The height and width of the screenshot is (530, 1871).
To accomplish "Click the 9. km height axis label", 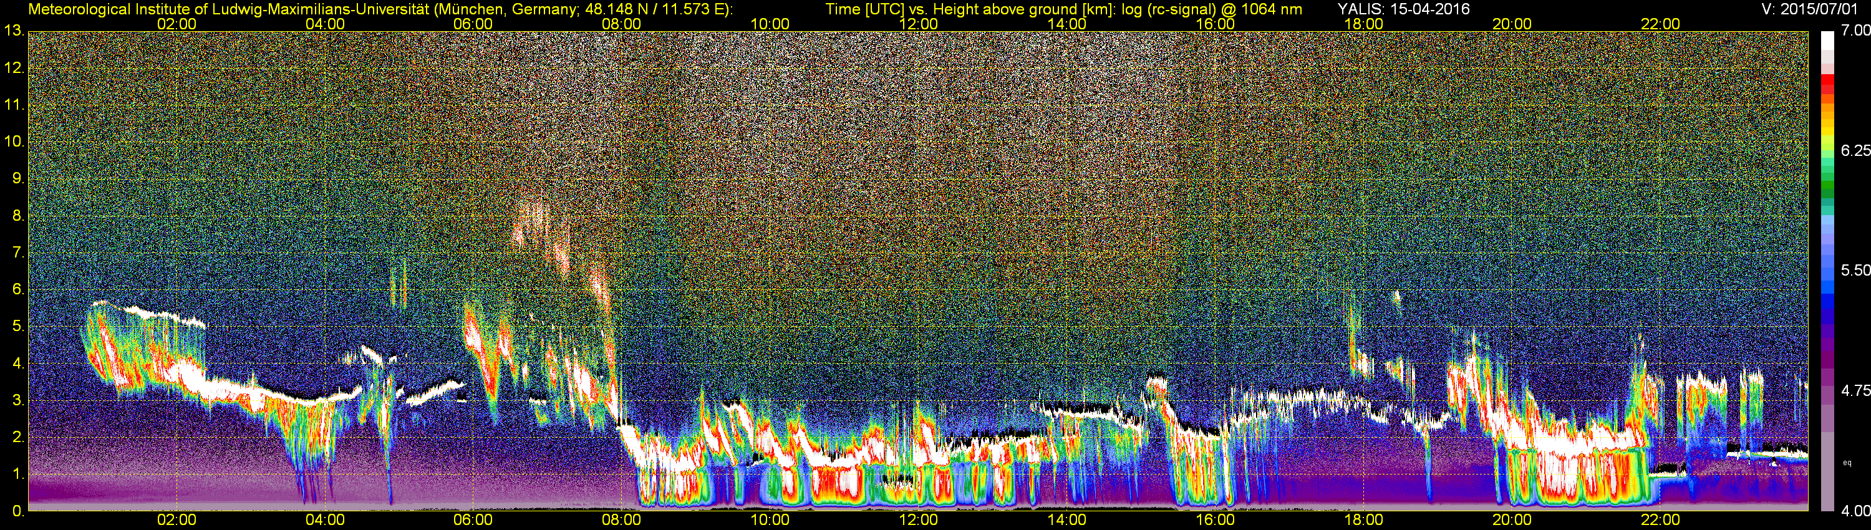I will pos(18,178).
